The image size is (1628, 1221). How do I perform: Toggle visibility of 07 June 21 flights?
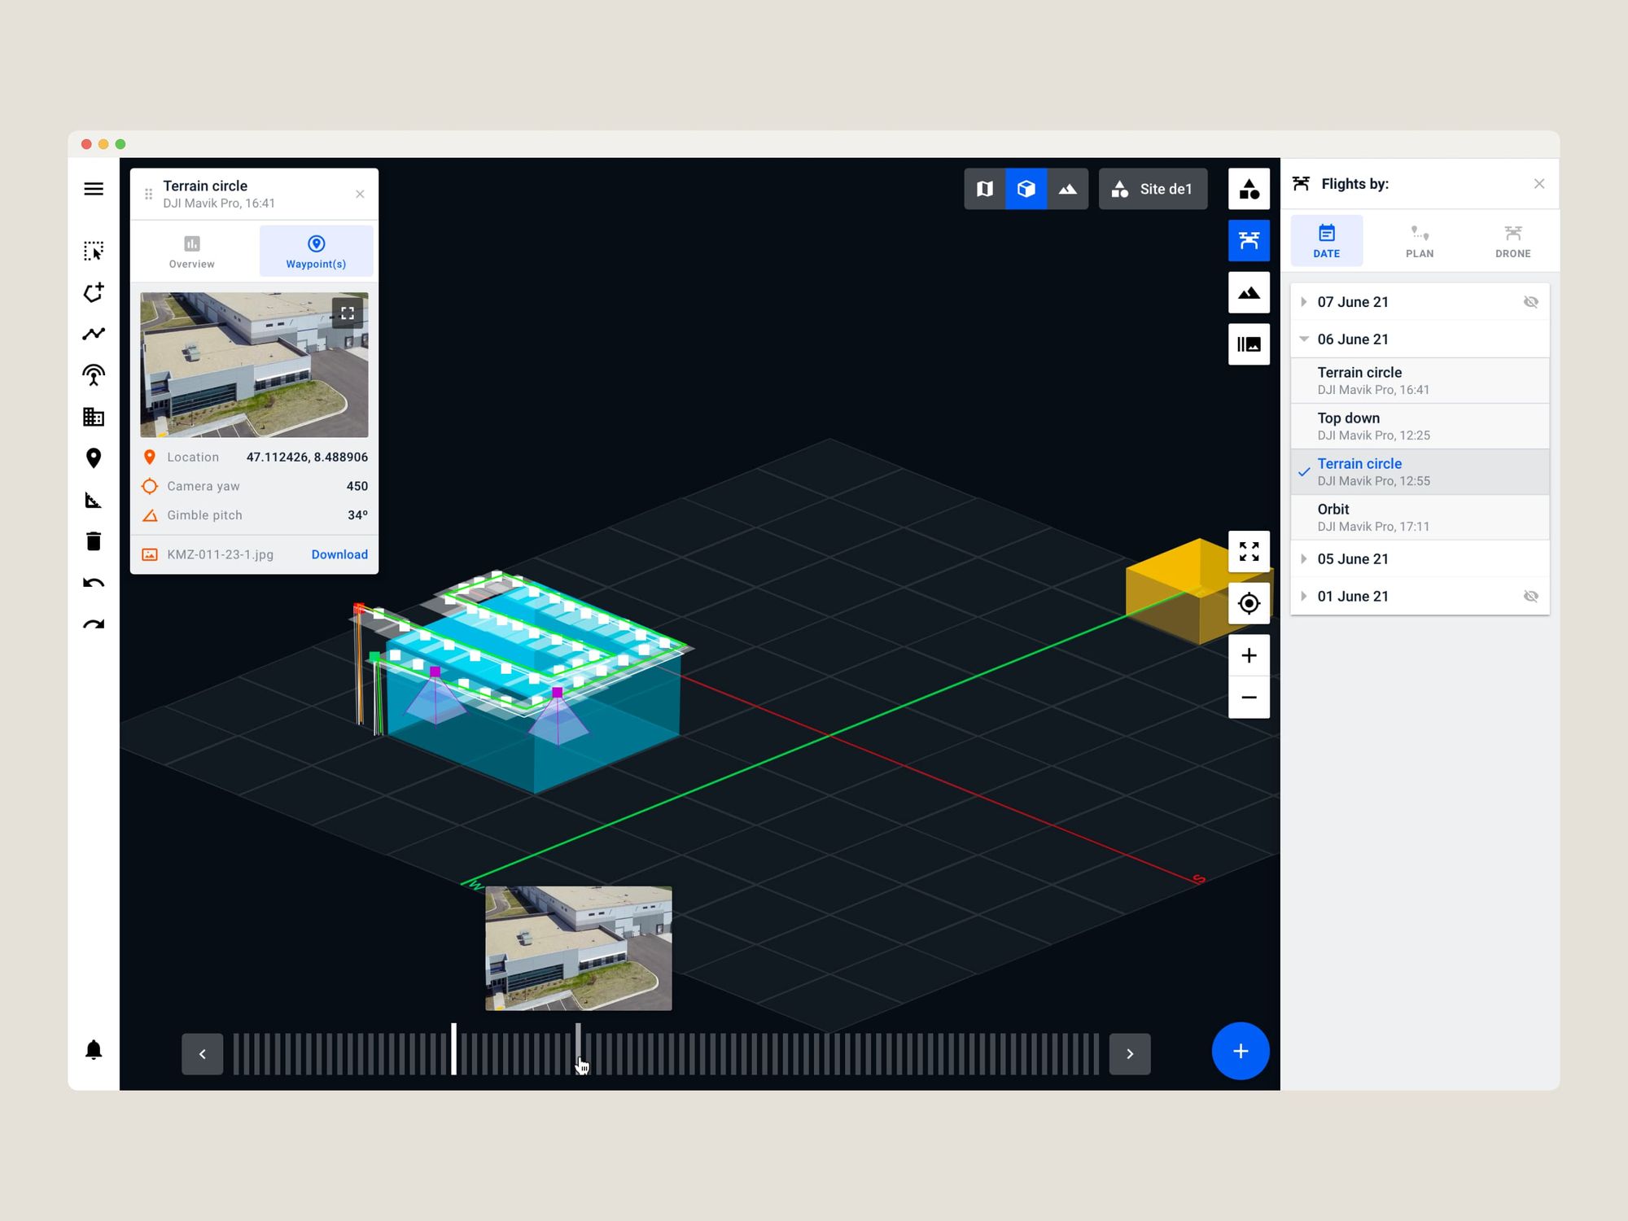click(1530, 302)
